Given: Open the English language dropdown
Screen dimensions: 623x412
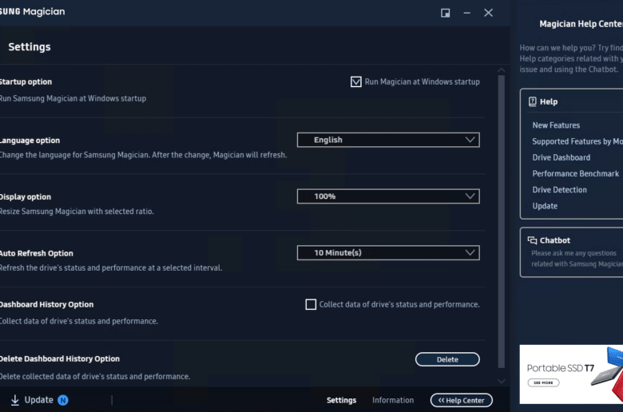Looking at the screenshot, I should click(x=388, y=140).
